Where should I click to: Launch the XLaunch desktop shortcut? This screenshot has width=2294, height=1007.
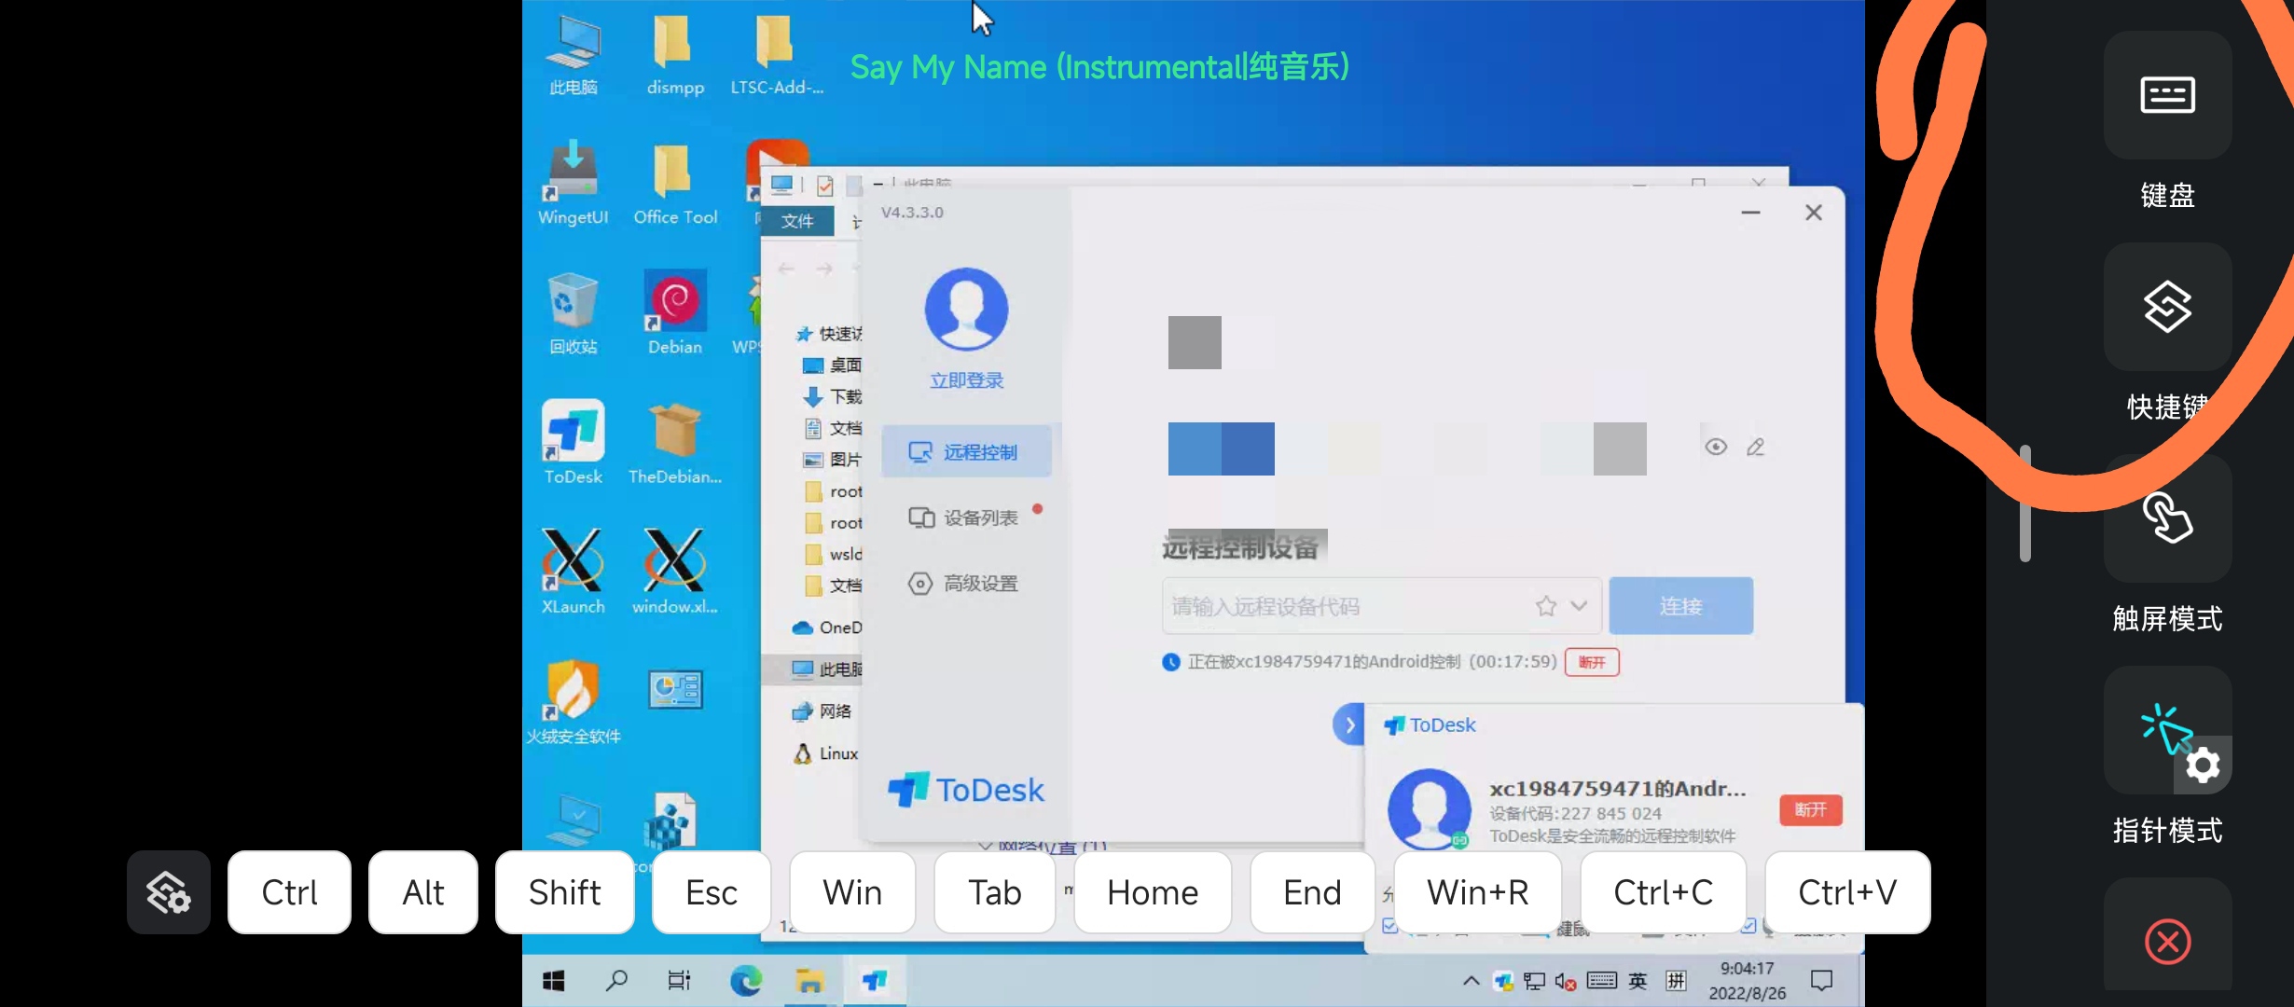573,572
